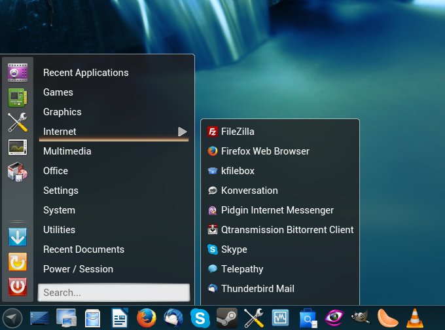Open Recent Documents category
Screen dimensions: 445x330
(x=114, y=249)
